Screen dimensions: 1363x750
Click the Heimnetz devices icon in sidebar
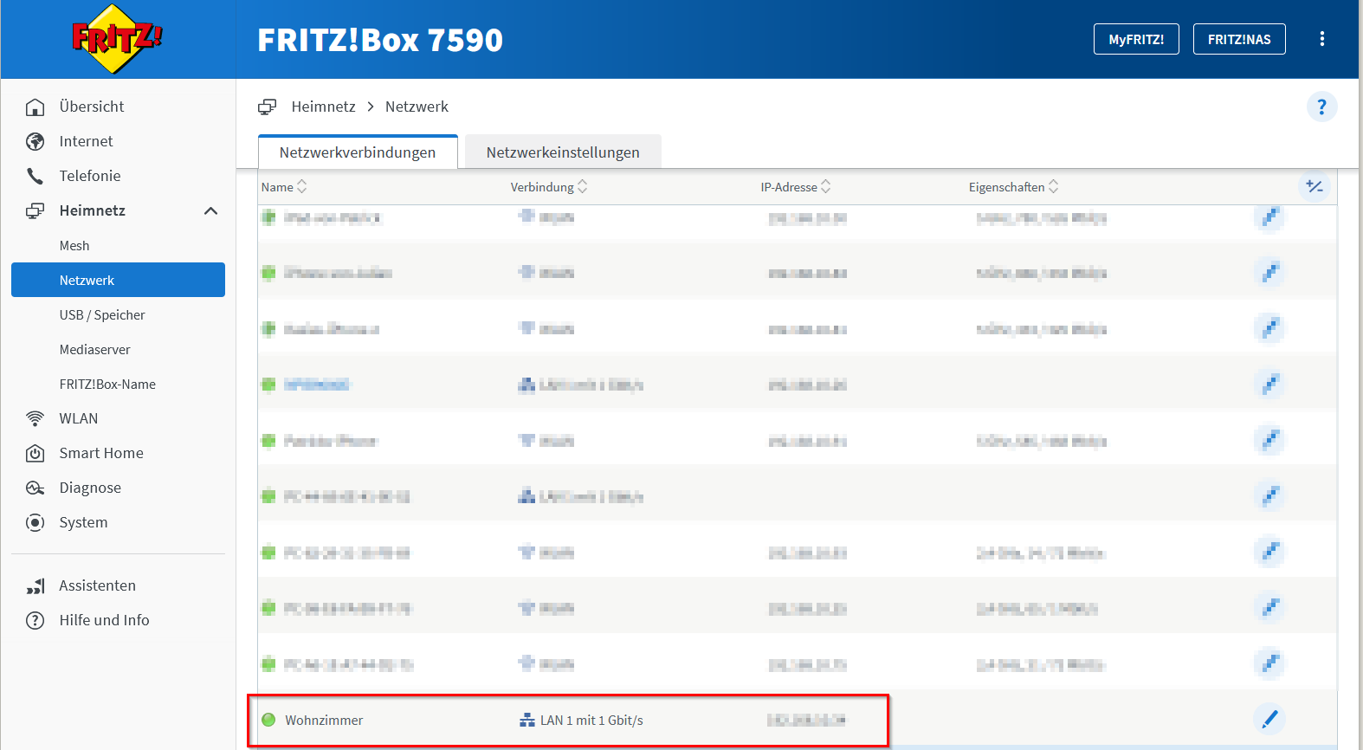(x=35, y=210)
